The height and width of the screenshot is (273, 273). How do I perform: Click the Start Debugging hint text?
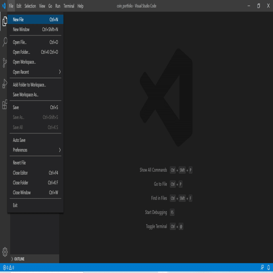pos(156,212)
